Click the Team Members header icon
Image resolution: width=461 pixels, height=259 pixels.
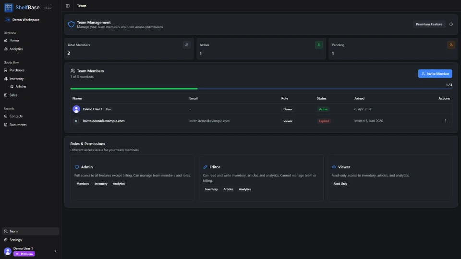tap(73, 71)
